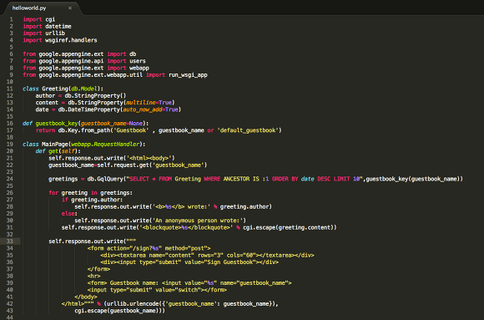Click 'run_wsgi_app' in the import line

188,75
